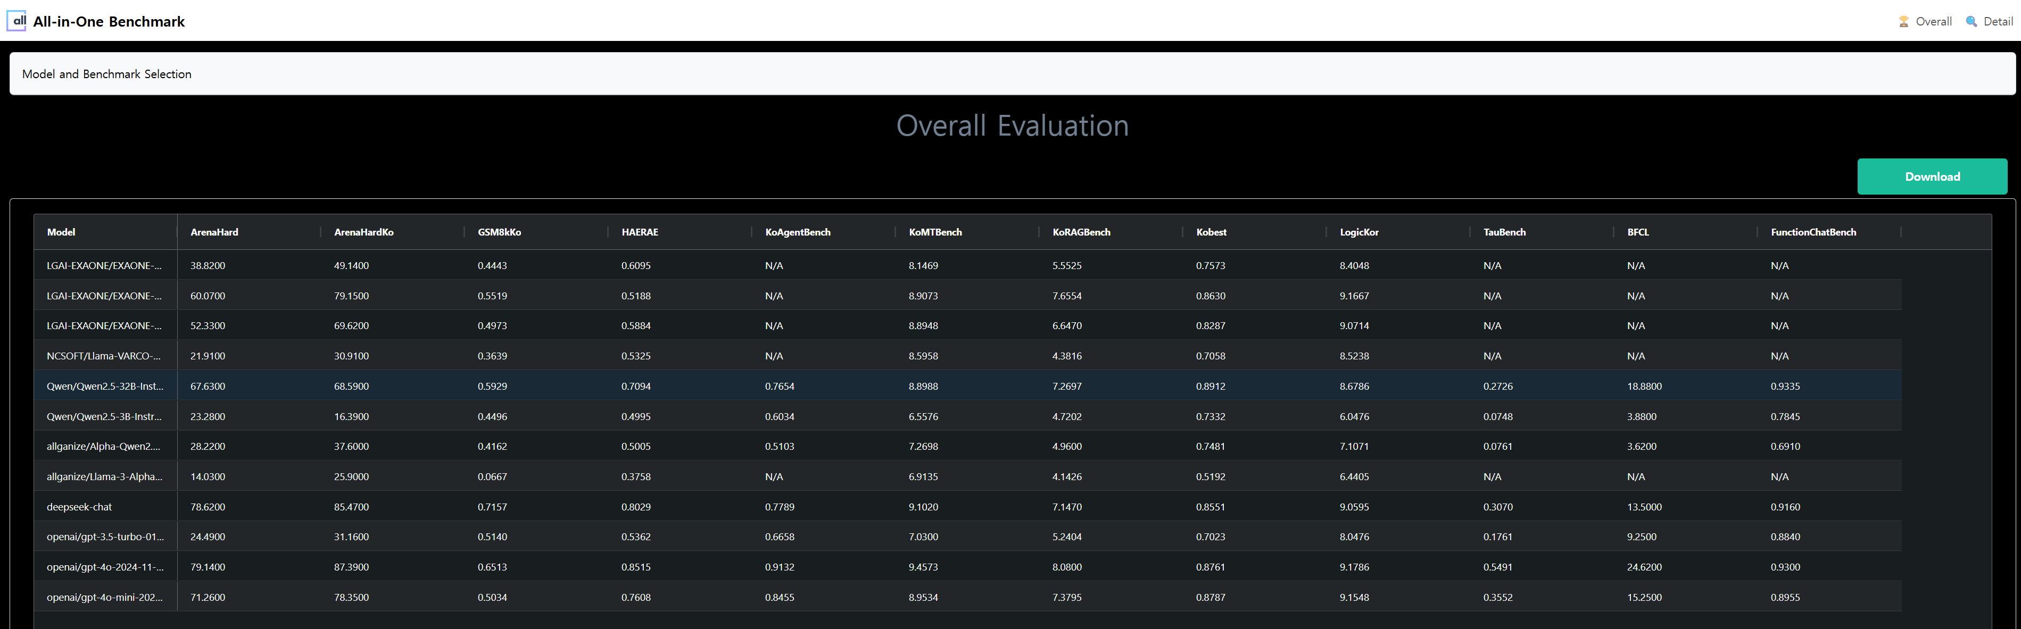Sort by FunctionChatBench column header
Viewport: 2021px width, 629px height.
click(1812, 232)
